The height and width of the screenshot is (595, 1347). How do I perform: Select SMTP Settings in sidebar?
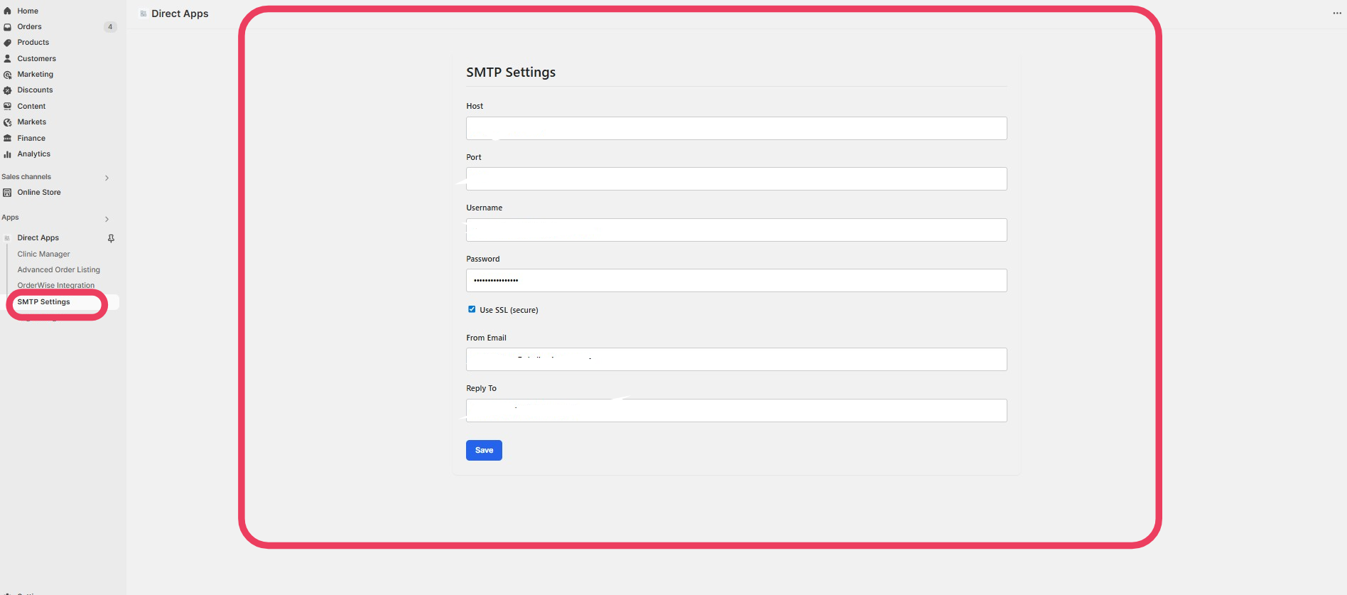pyautogui.click(x=43, y=302)
